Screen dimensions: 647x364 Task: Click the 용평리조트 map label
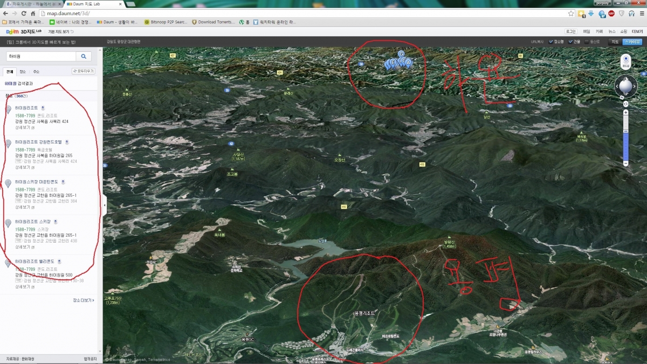[364, 313]
